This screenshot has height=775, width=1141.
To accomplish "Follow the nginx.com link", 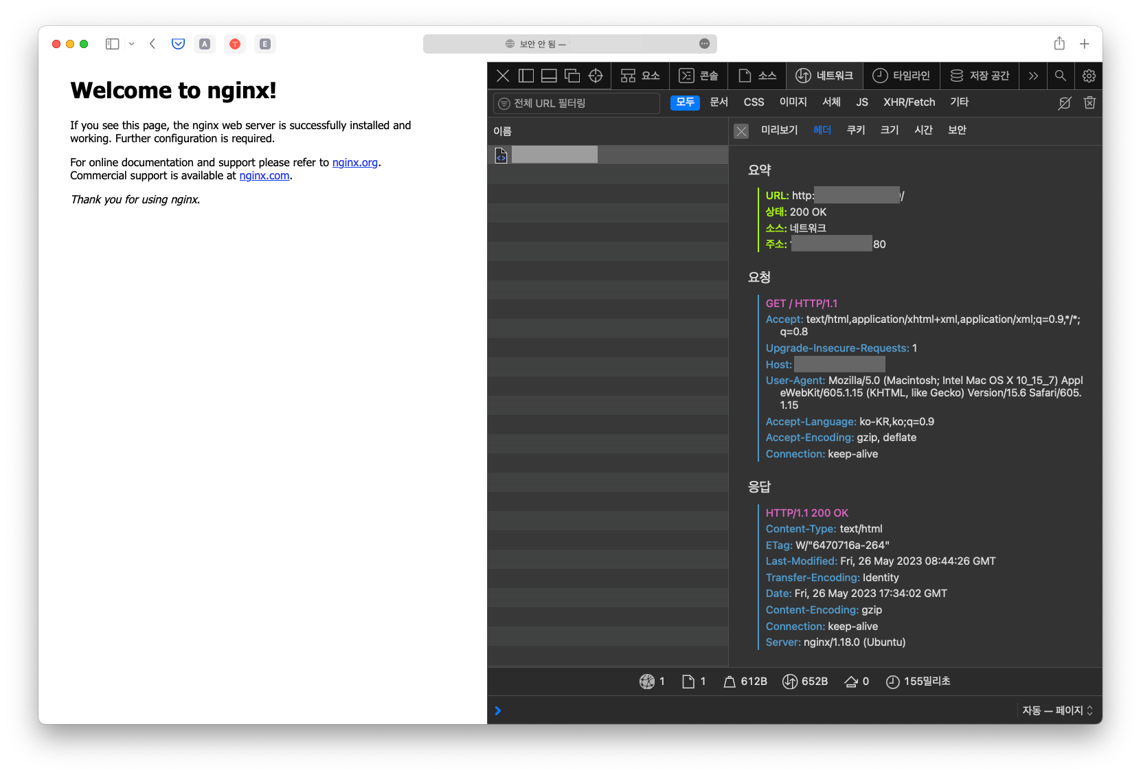I will coord(264,176).
